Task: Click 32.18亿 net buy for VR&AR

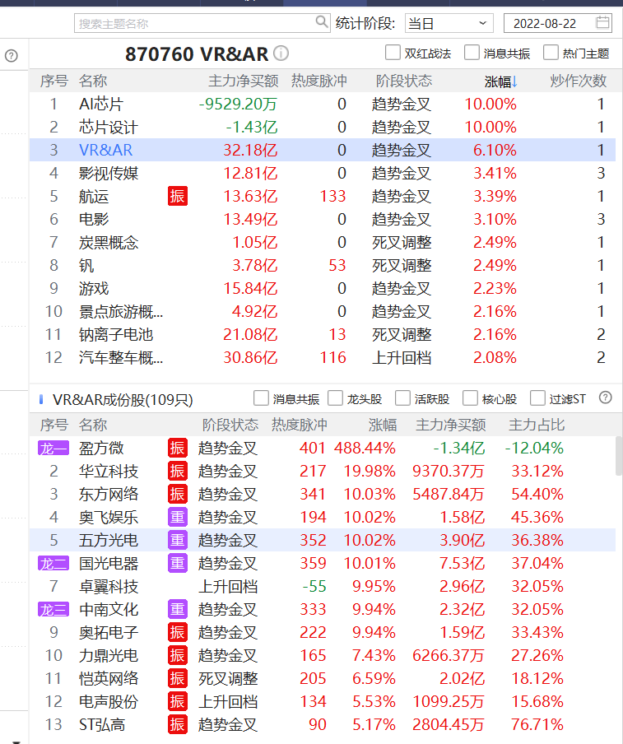Action: (x=250, y=150)
